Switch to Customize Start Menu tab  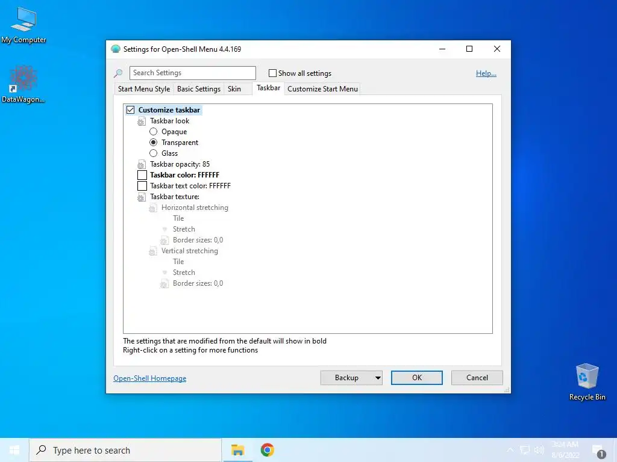323,89
